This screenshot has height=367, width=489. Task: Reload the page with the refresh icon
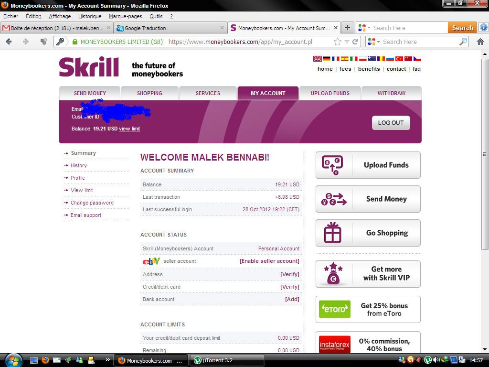[355, 42]
